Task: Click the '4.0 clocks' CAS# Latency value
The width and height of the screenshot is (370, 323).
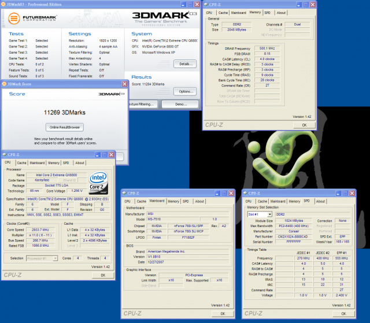Action: click(267, 59)
